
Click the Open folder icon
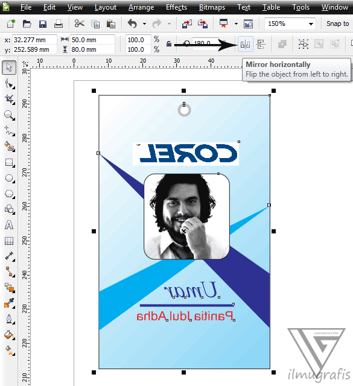(27, 24)
